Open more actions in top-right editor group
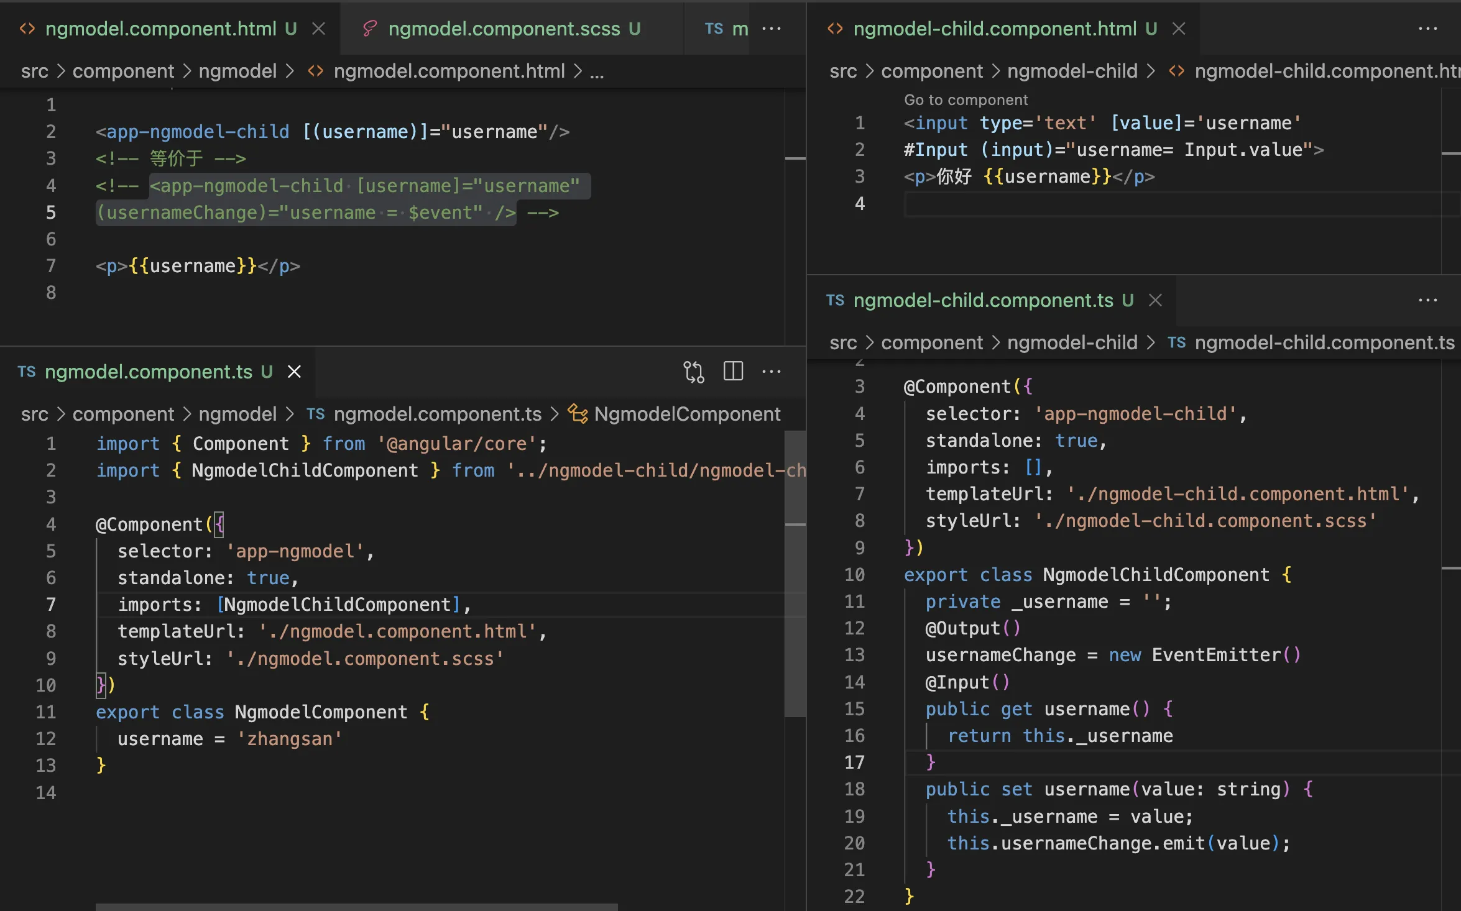Screen dimensions: 1461x911 pyautogui.click(x=1427, y=29)
